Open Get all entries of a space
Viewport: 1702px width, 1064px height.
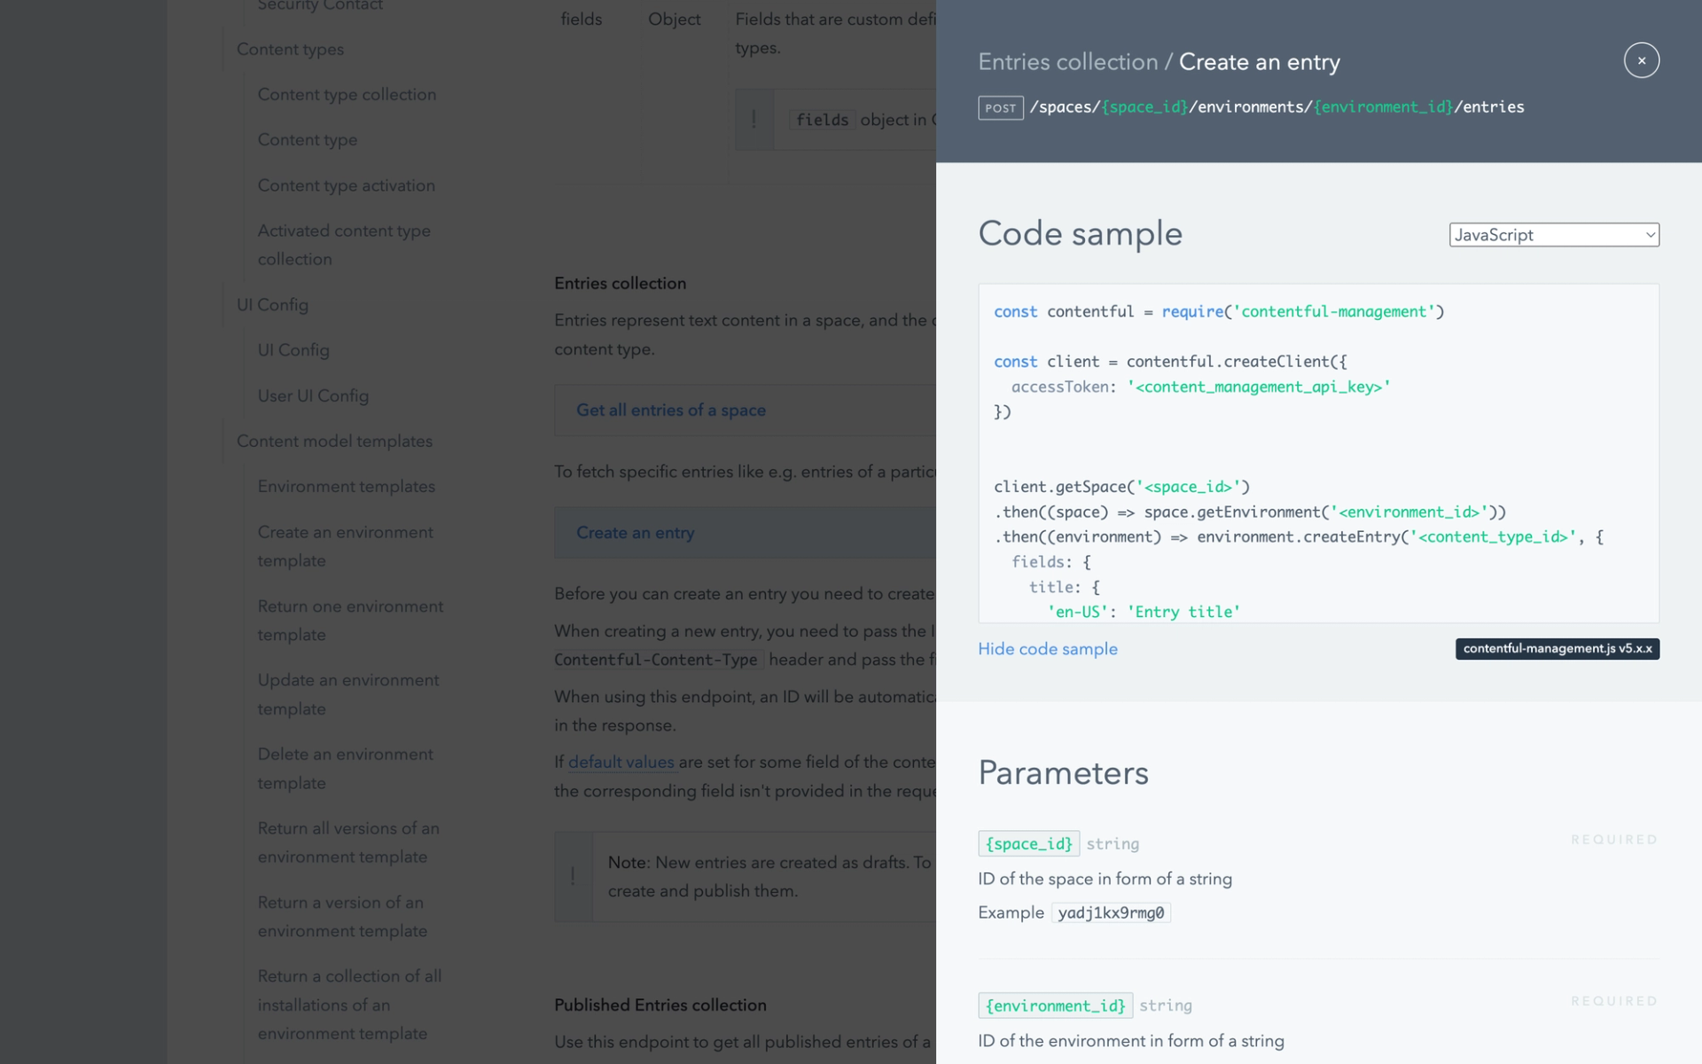(x=670, y=411)
